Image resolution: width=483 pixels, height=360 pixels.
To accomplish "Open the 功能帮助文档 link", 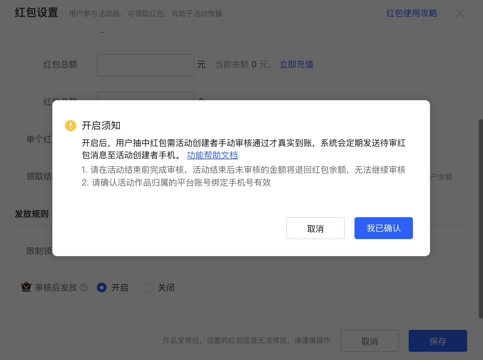I will [x=212, y=155].
